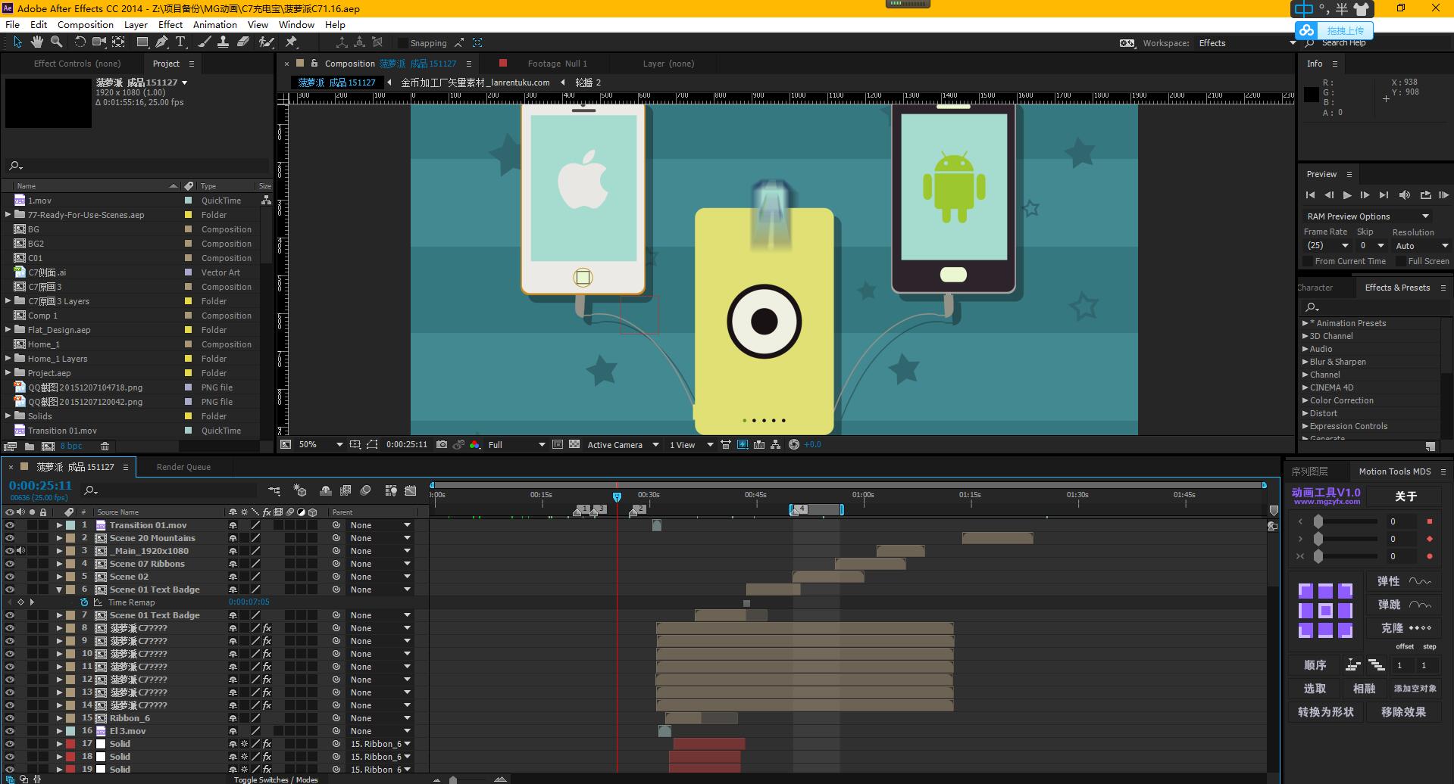1454x784 pixels.
Task: Toggle the Time Remap stopwatch
Action: (x=84, y=602)
